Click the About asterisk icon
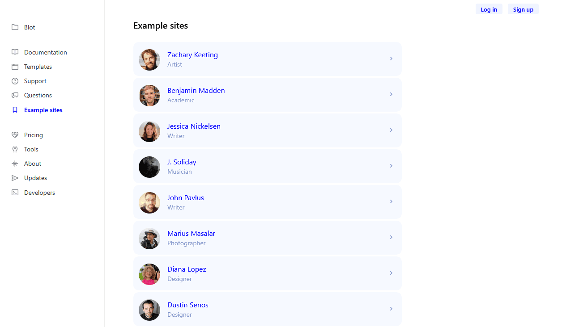 pyautogui.click(x=15, y=163)
